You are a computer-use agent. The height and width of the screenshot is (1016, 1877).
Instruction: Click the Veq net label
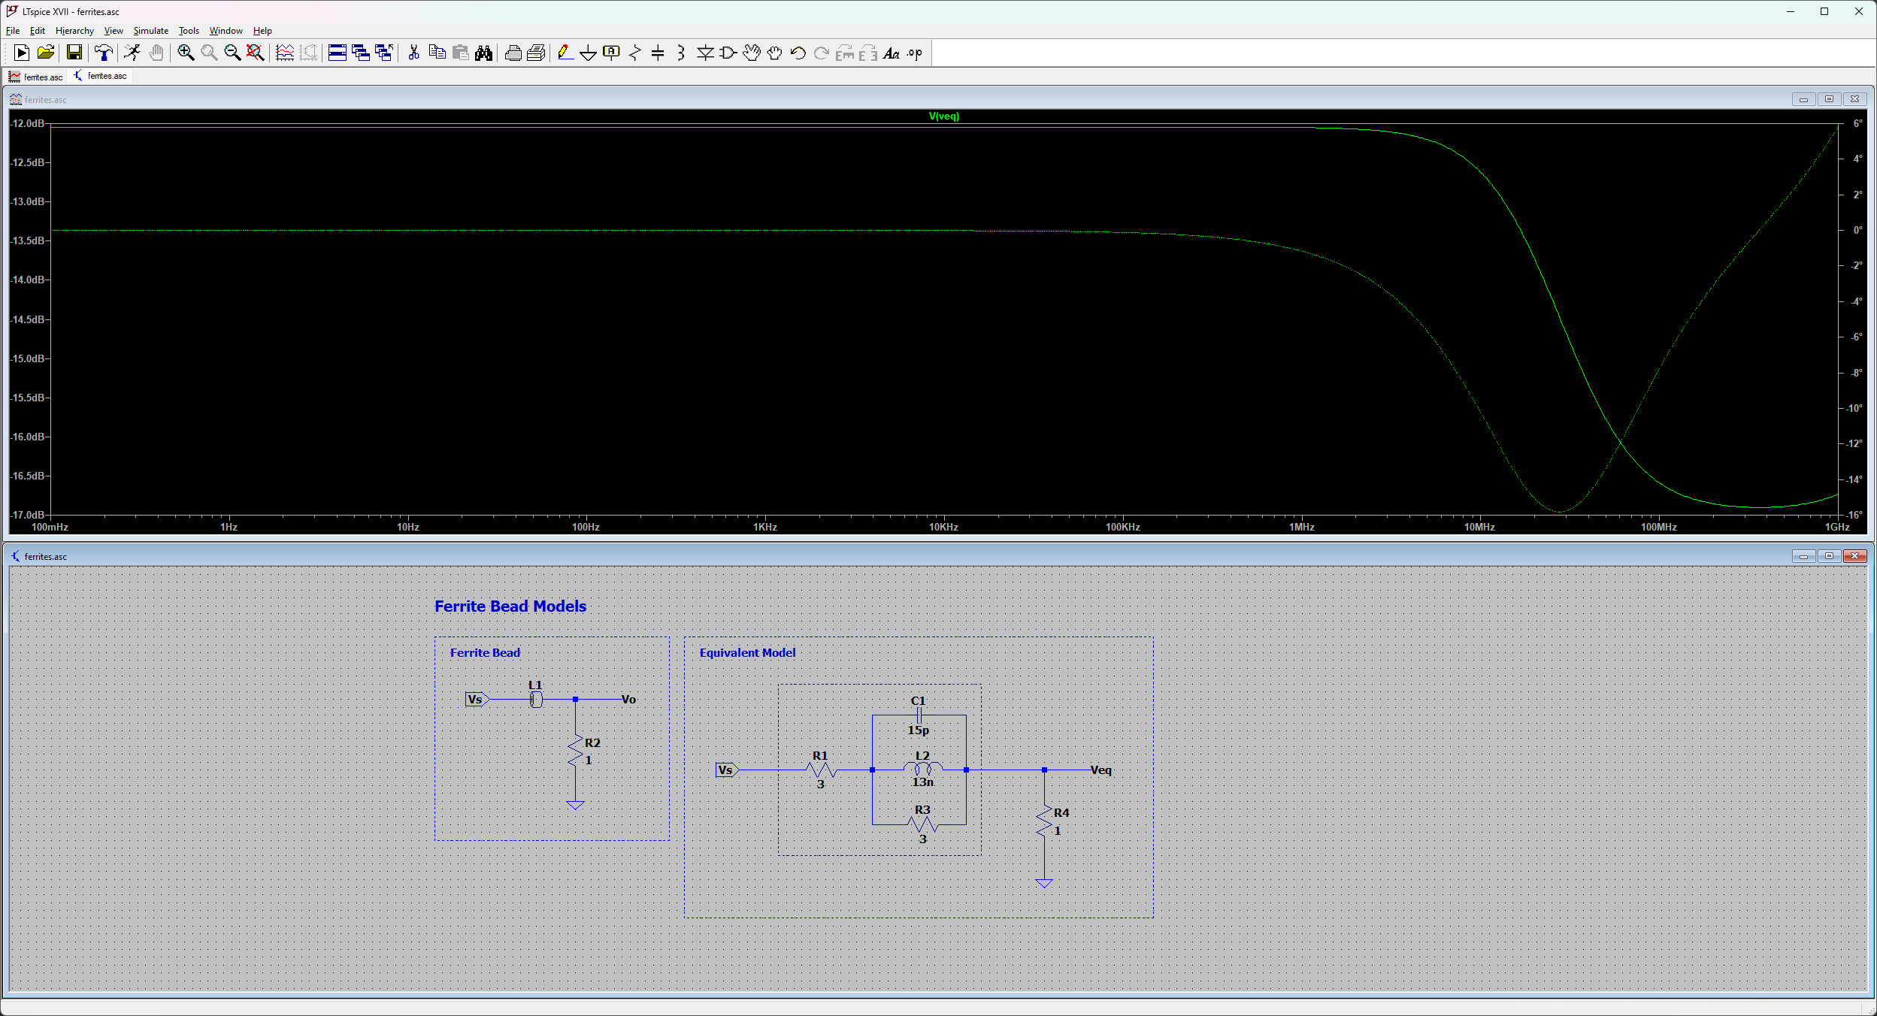1101,770
